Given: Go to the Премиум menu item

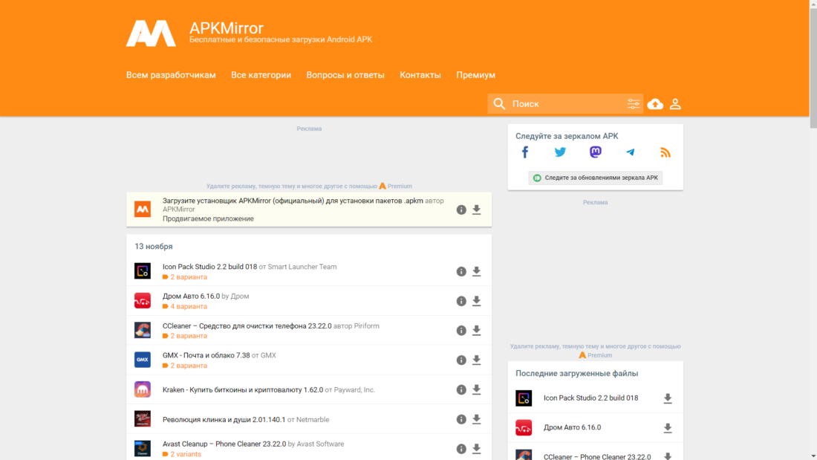Looking at the screenshot, I should (x=475, y=75).
